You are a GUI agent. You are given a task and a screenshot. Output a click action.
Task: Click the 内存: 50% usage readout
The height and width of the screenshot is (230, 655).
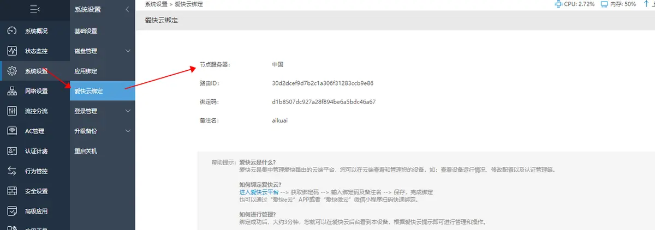pos(623,4)
